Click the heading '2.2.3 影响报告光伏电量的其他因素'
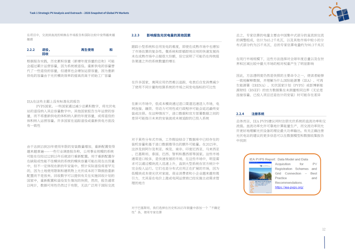The image size is (355, 251). pos(161,35)
